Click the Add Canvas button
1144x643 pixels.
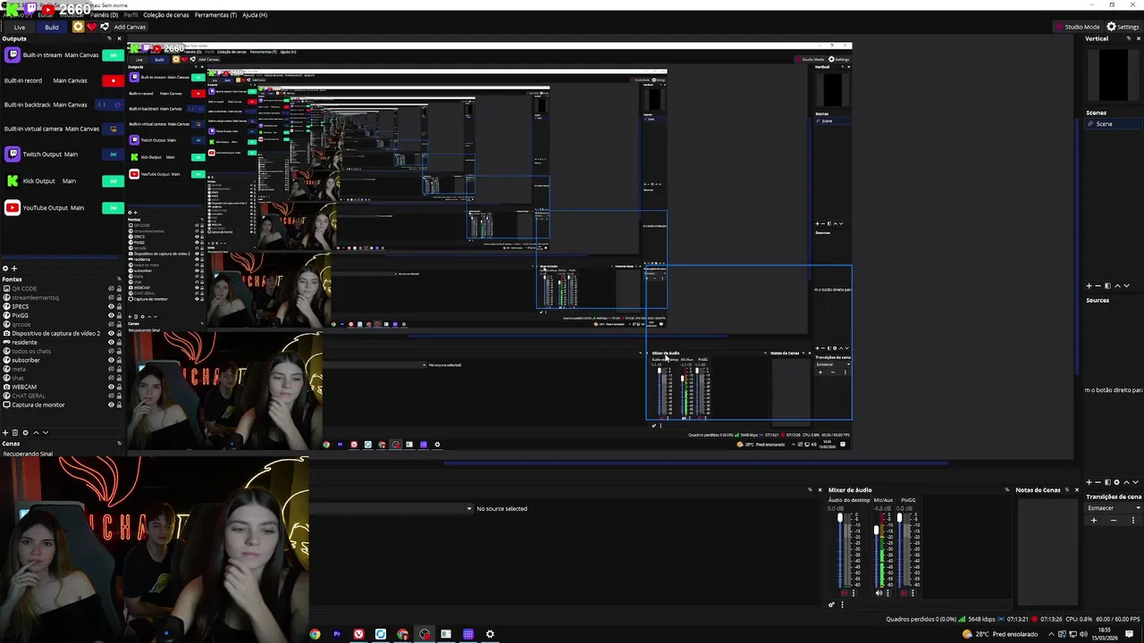(130, 27)
